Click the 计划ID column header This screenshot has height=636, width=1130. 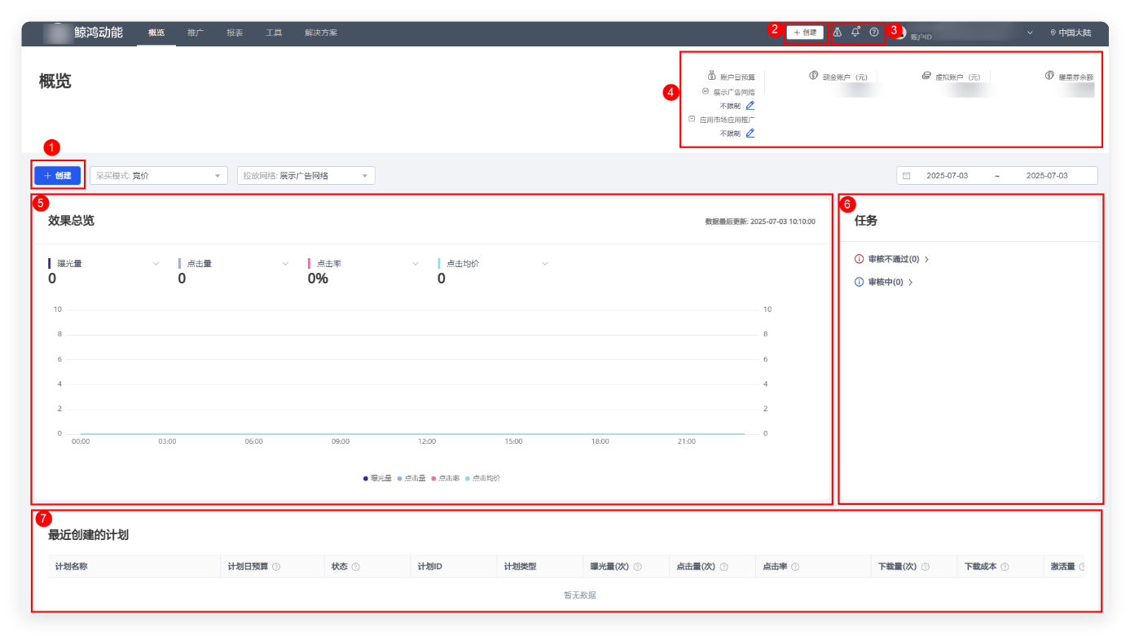click(430, 567)
